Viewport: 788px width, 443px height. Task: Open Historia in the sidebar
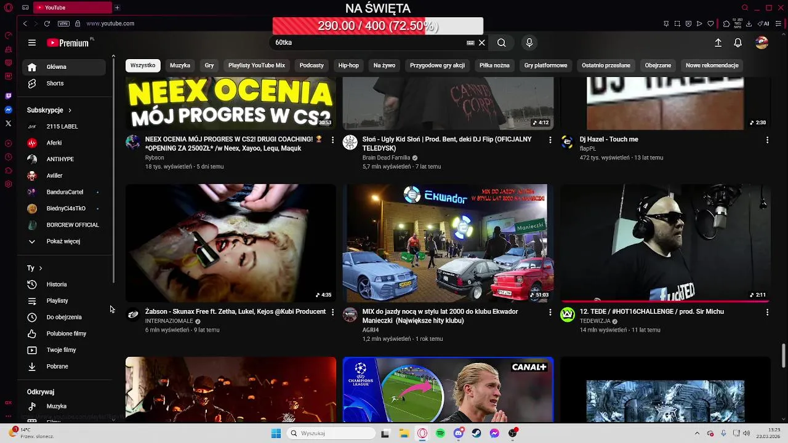pos(63,284)
